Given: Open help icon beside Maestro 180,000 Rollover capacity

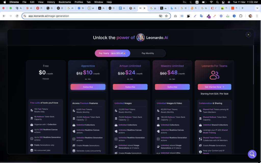Looking at the screenshot, I should coord(170,120).
